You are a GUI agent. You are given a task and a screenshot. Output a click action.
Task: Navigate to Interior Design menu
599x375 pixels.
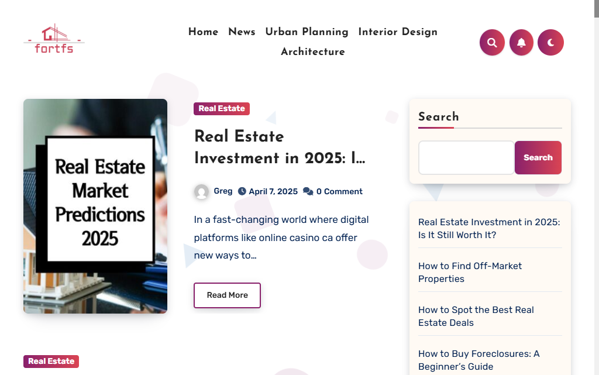(x=398, y=32)
